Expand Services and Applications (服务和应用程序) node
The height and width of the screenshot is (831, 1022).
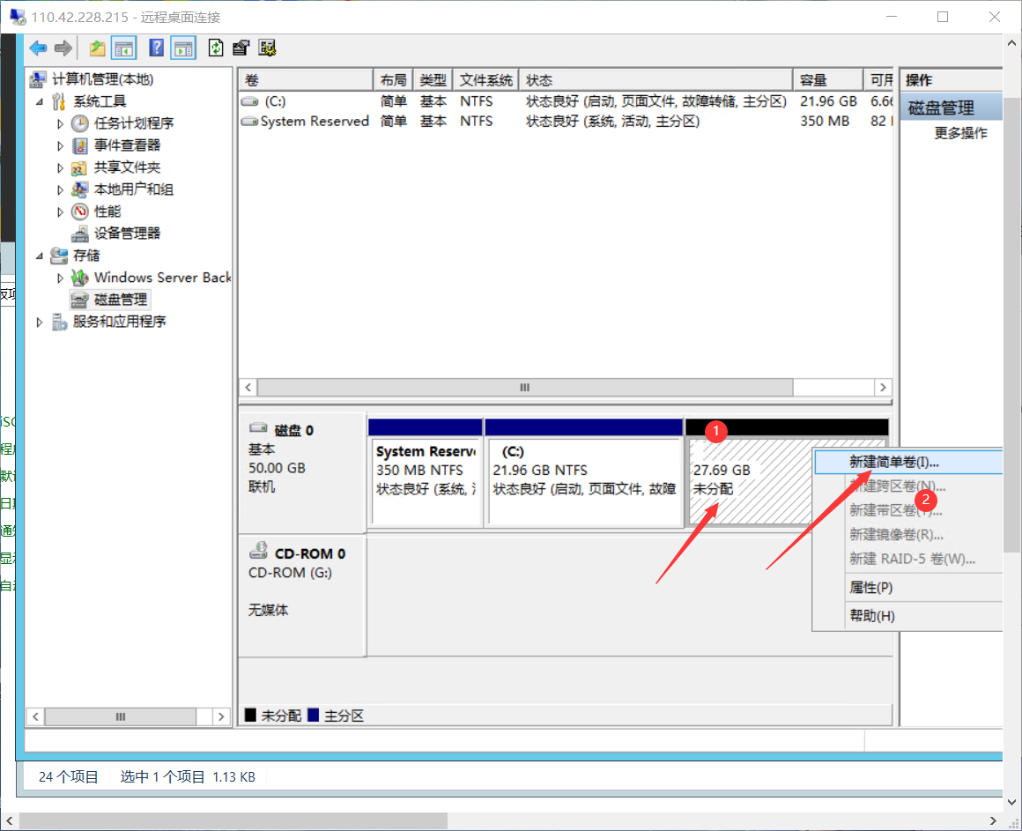pos(40,323)
